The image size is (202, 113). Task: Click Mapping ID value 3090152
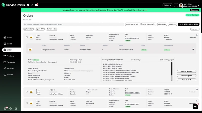click(66, 50)
